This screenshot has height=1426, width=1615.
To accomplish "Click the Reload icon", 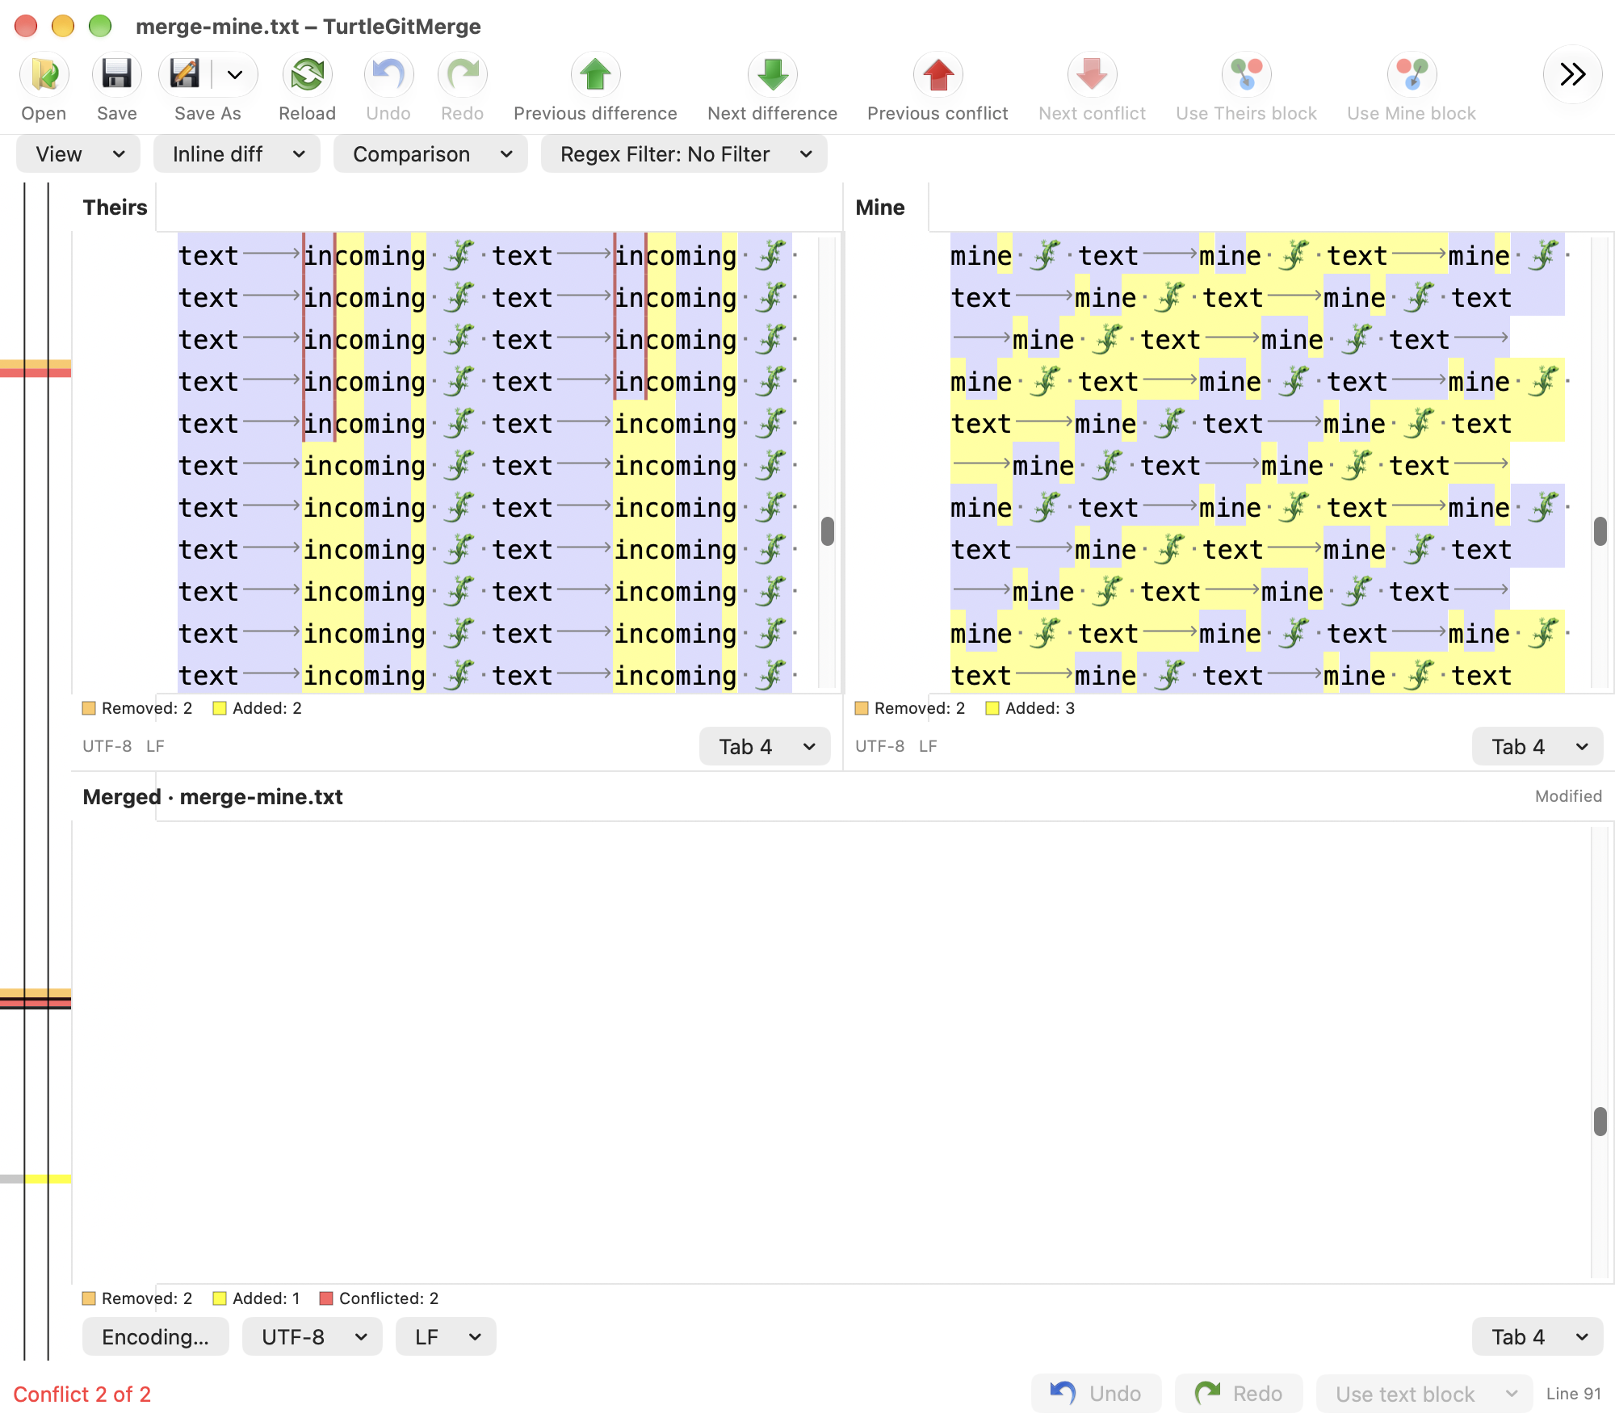I will click(x=308, y=75).
